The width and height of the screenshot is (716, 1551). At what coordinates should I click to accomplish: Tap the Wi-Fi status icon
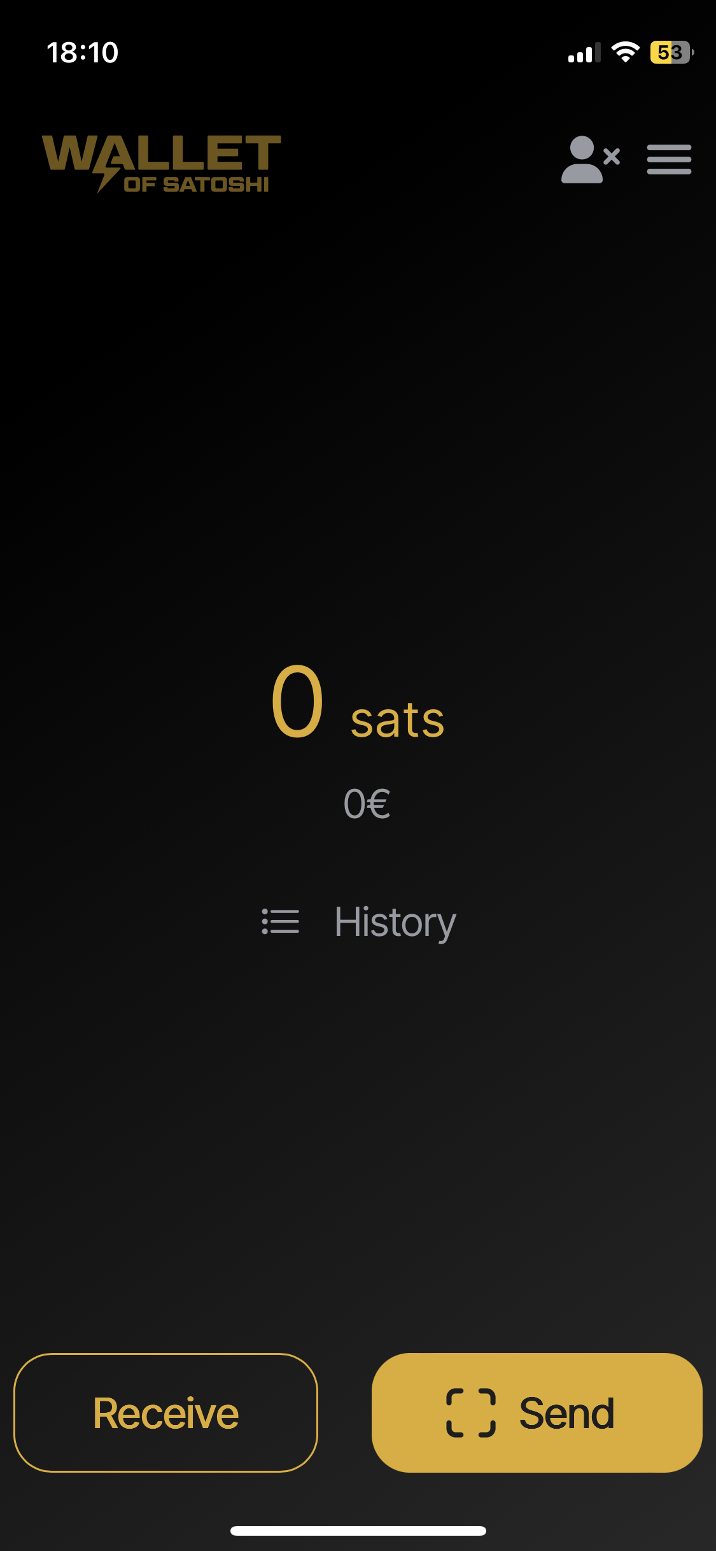click(625, 52)
